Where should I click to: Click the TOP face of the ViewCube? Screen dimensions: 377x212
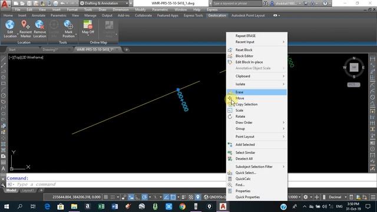(354, 68)
